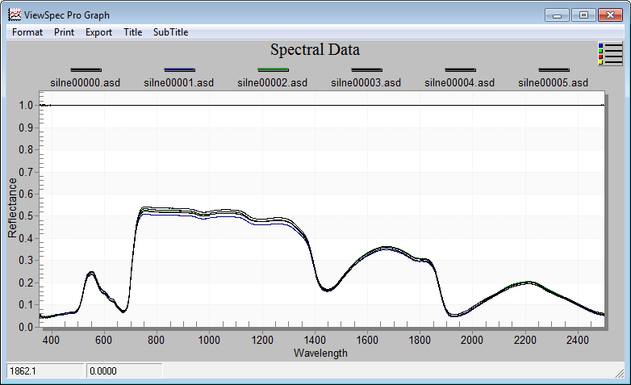This screenshot has height=385, width=631.
Task: Click the 1000 wavelength axis tick label
Action: pos(209,340)
